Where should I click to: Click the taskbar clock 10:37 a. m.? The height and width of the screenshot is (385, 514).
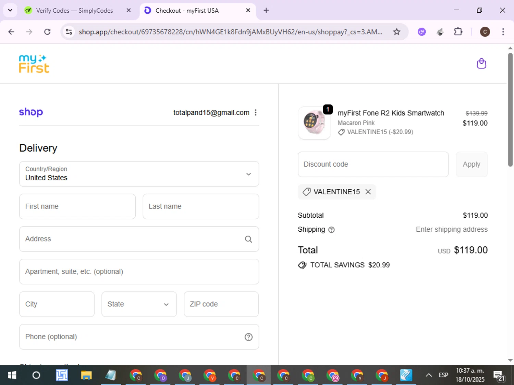tap(470, 371)
